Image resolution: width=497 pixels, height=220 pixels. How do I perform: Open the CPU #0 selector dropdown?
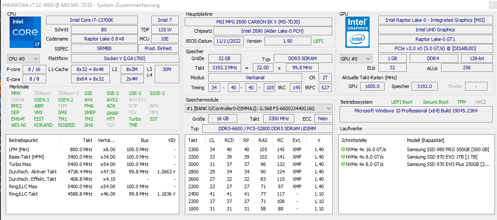click(23, 58)
